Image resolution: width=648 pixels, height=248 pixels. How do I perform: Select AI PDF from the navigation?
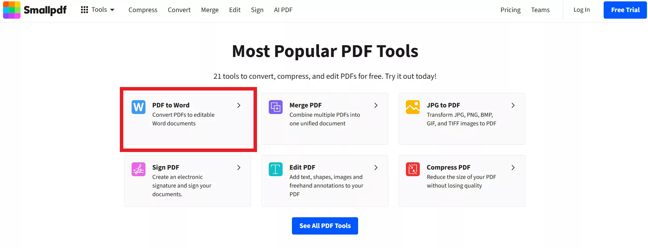pyautogui.click(x=283, y=10)
